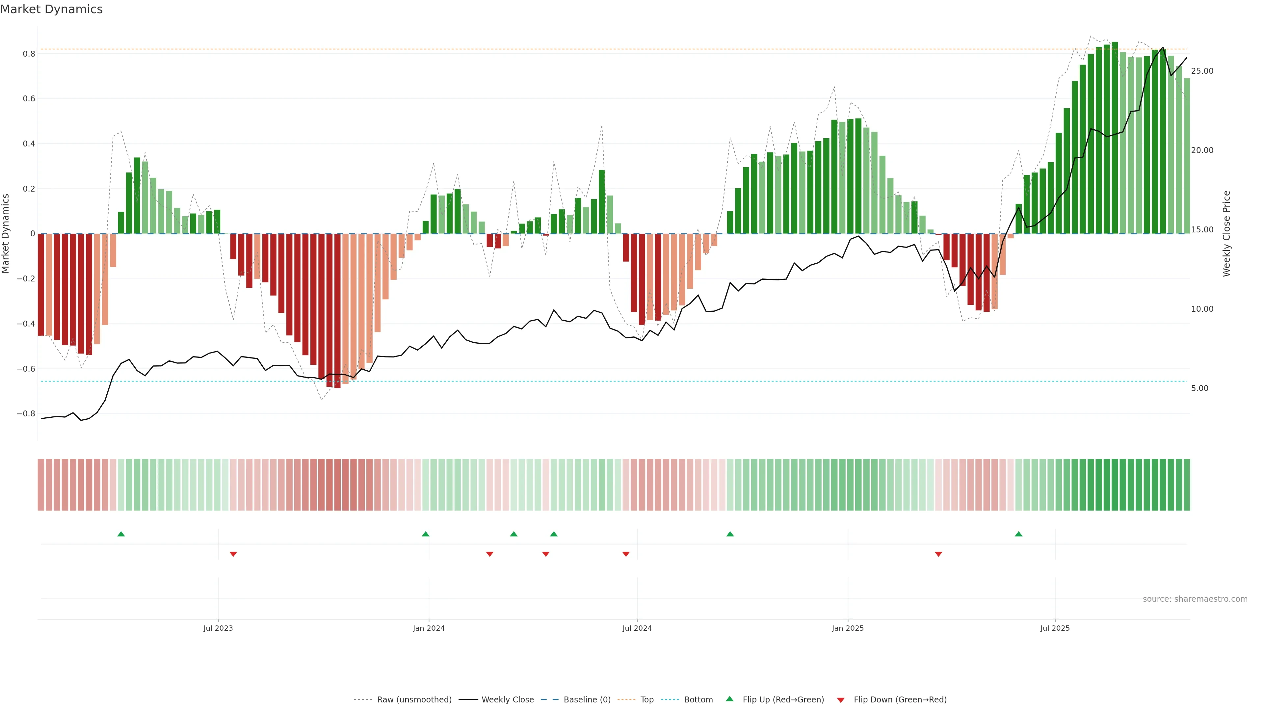Click the Market Dynamics vertical y-axis title
This screenshot has width=1264, height=711.
(x=6, y=234)
